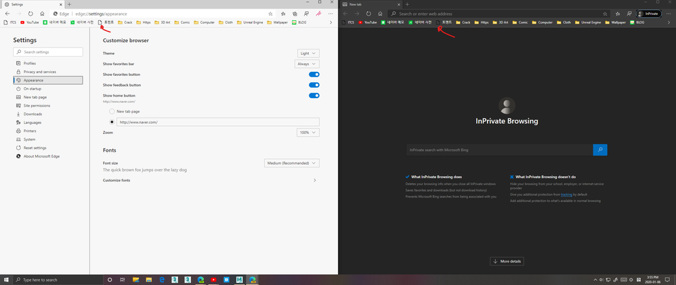Open the three-dot menu in the Settings window
The image size is (676, 285).
[x=331, y=14]
